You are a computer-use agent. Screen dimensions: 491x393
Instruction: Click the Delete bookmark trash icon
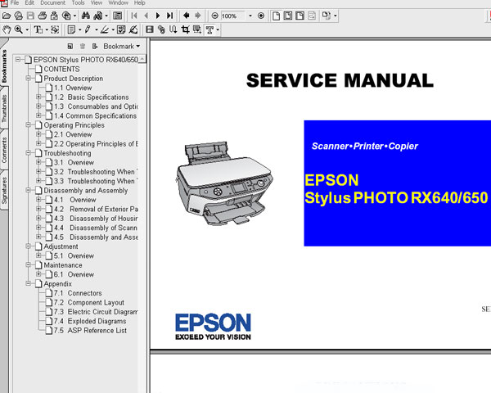pyautogui.click(x=83, y=47)
